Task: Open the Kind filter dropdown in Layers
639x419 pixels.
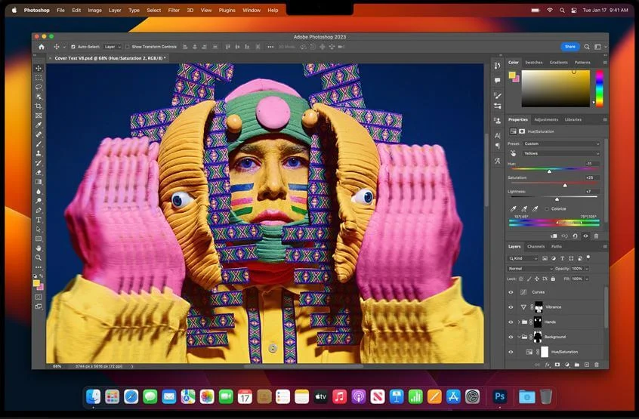Action: (x=523, y=258)
